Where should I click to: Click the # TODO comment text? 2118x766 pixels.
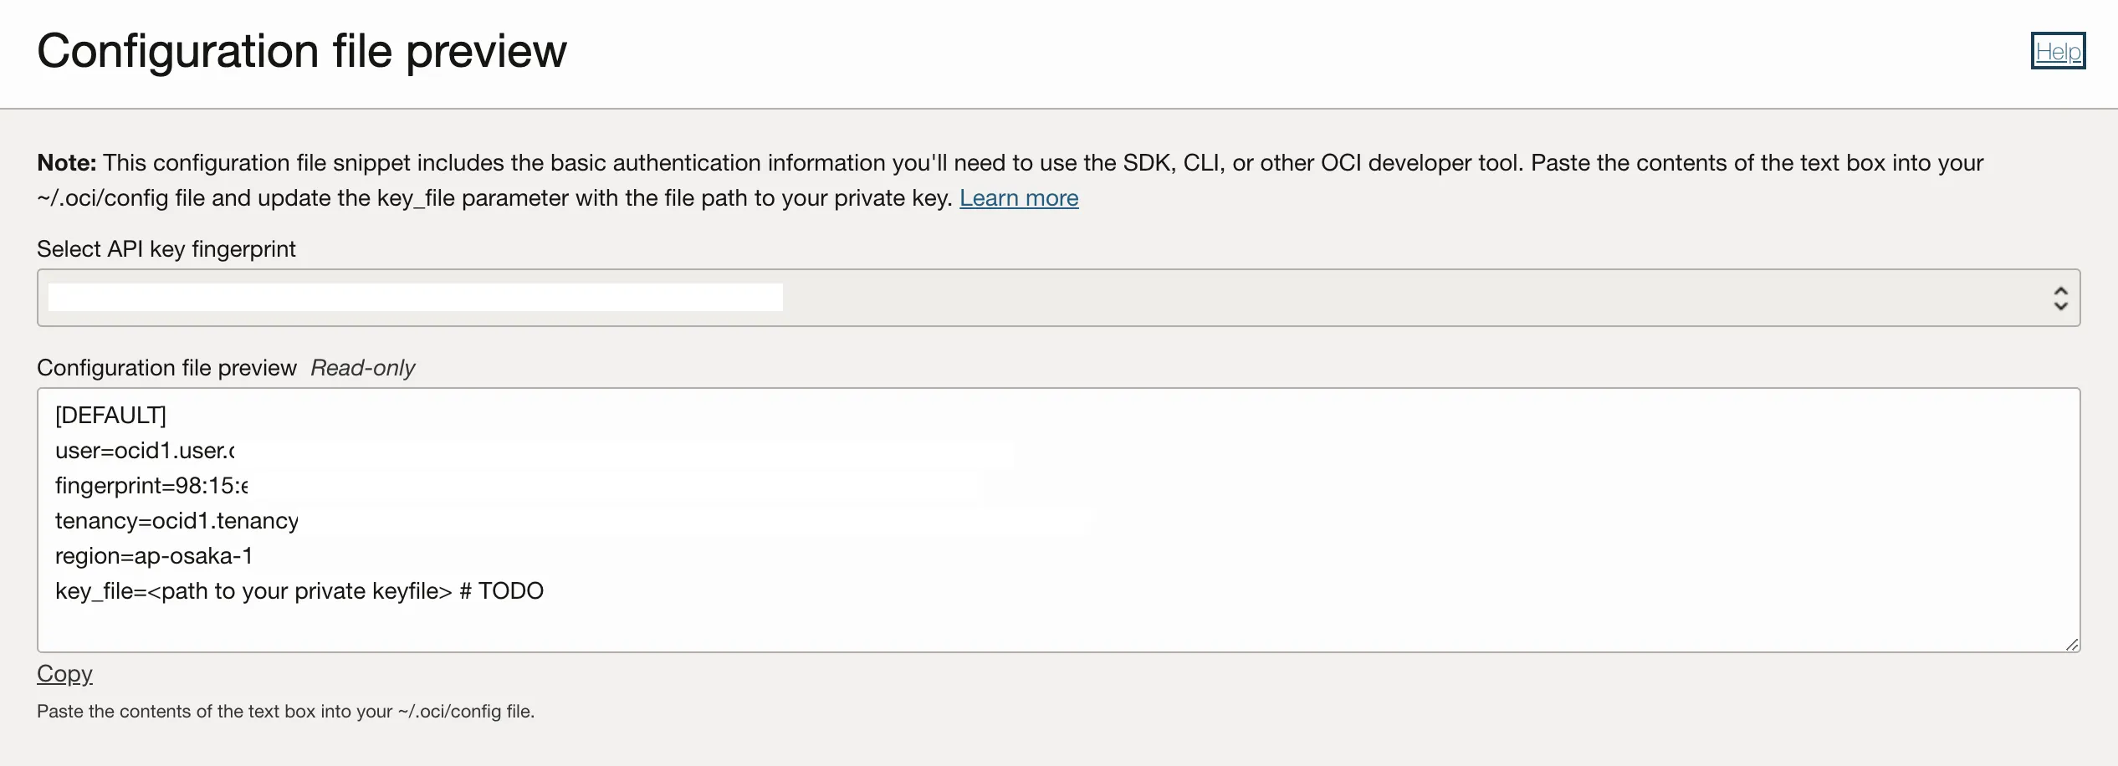click(502, 591)
